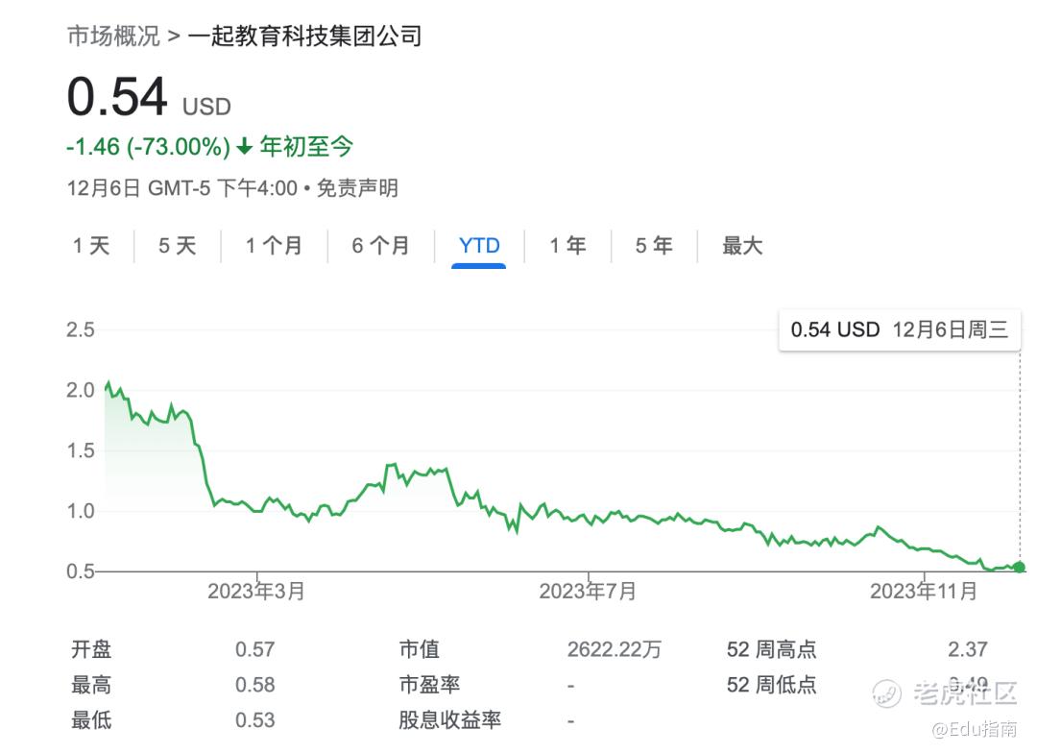The width and height of the screenshot is (1037, 753).
Task: Select the 5 天 time range tab
Action: (x=178, y=246)
